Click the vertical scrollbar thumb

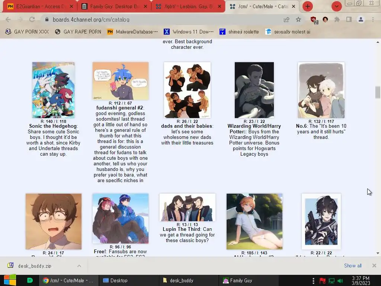point(378,92)
